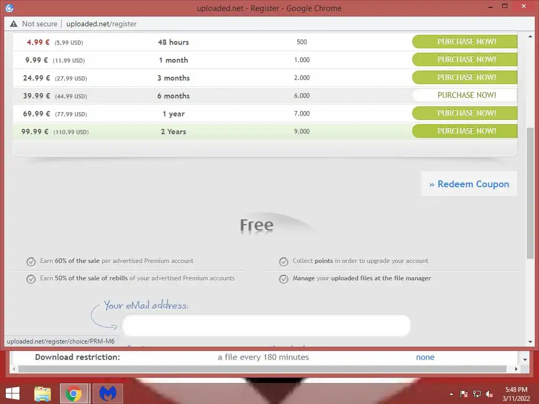539x404 pixels.
Task: Purchase the 1 month plan
Action: (x=465, y=59)
